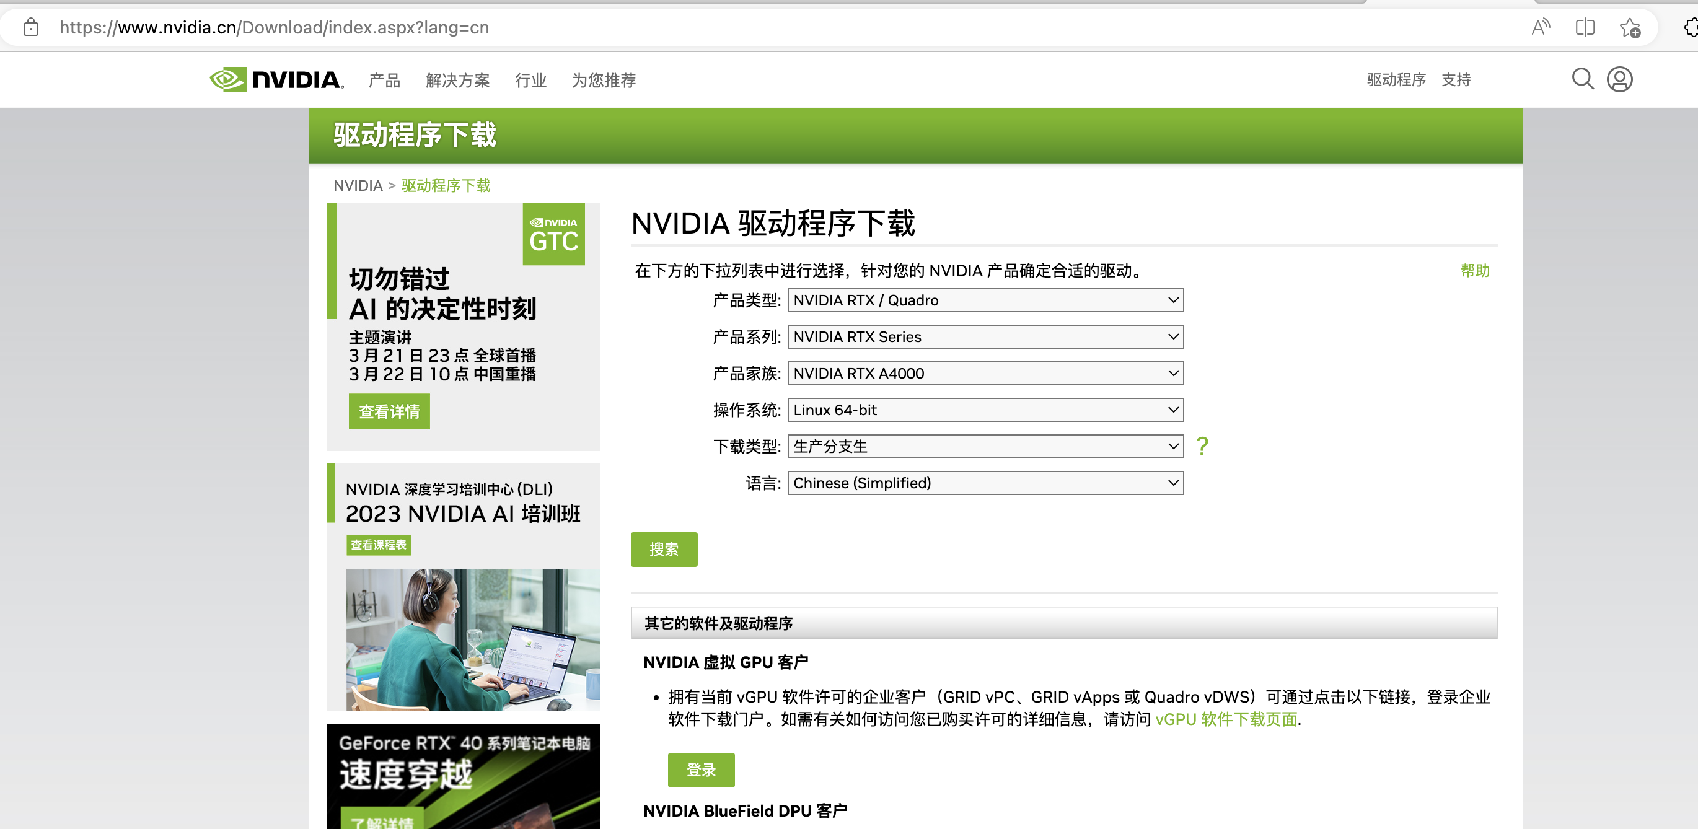1698x829 pixels.
Task: Click the NVIDIA BlueField DPU 客户 heading
Action: (x=745, y=810)
